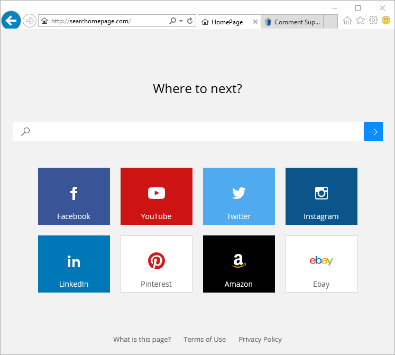Screen dimensions: 395x355
Task: Open the Pinterest tile
Action: pos(157,264)
